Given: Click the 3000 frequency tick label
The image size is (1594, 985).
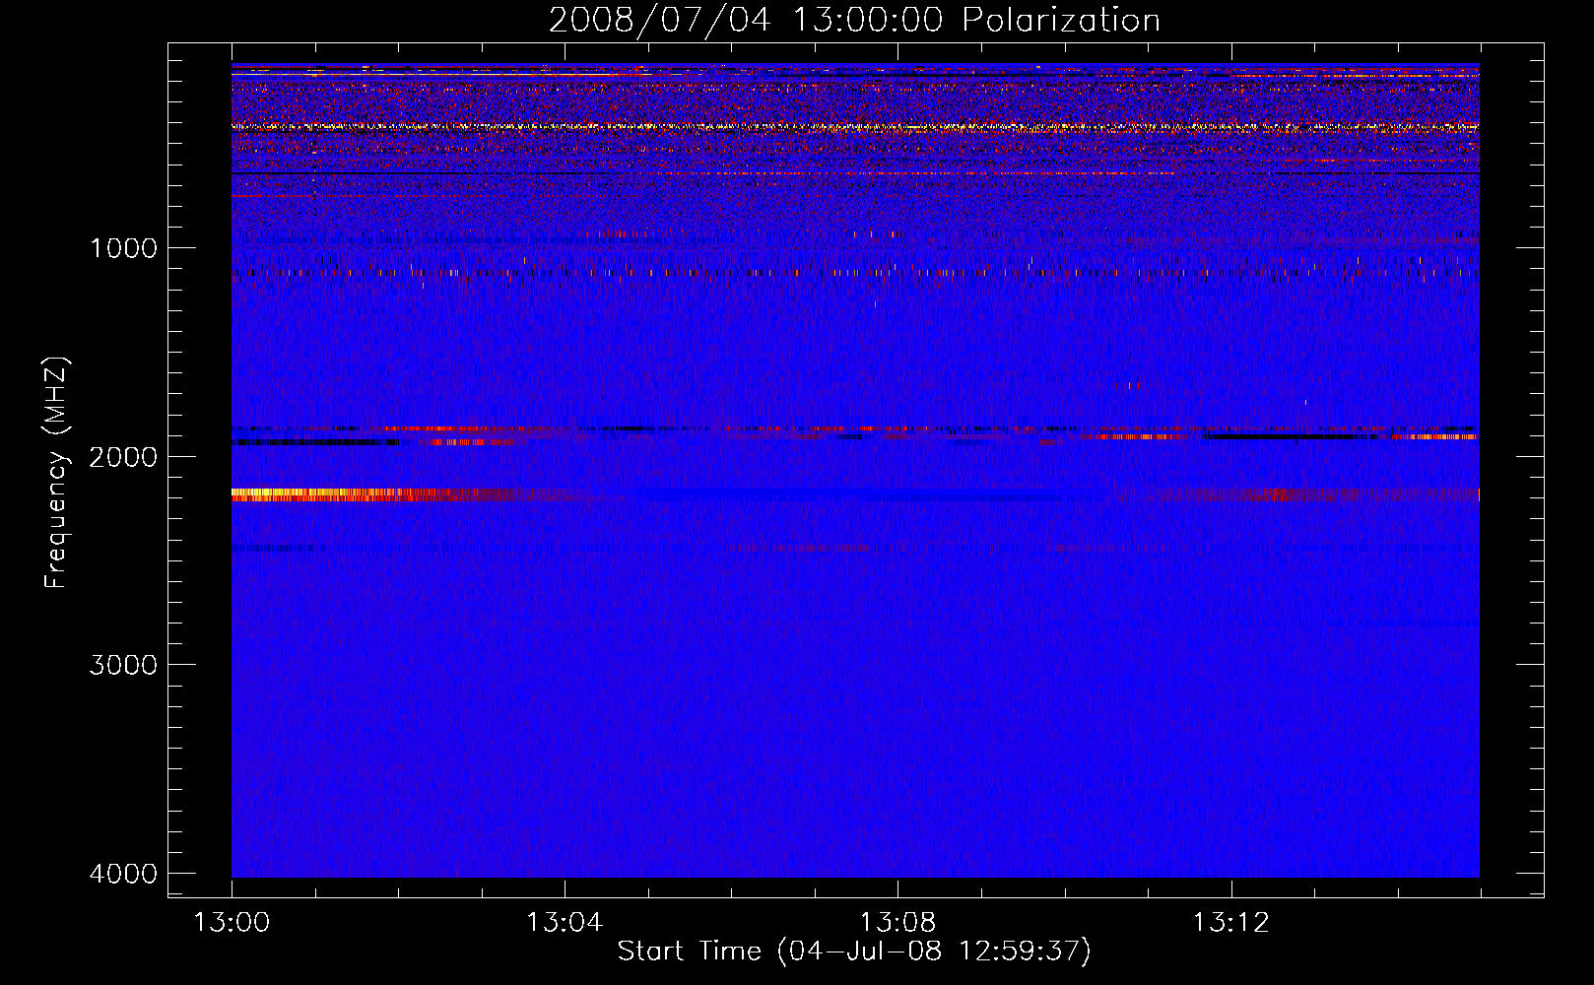Looking at the screenshot, I should [123, 665].
